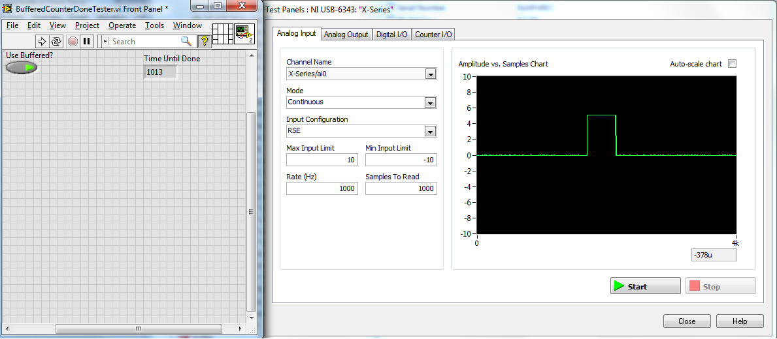Switch to the Analog Input tab
The height and width of the screenshot is (339, 777).
296,34
